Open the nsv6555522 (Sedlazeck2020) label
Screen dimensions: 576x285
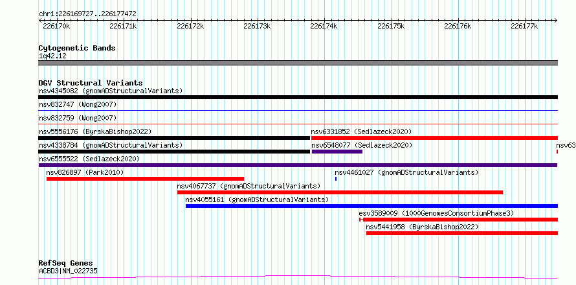pos(89,159)
